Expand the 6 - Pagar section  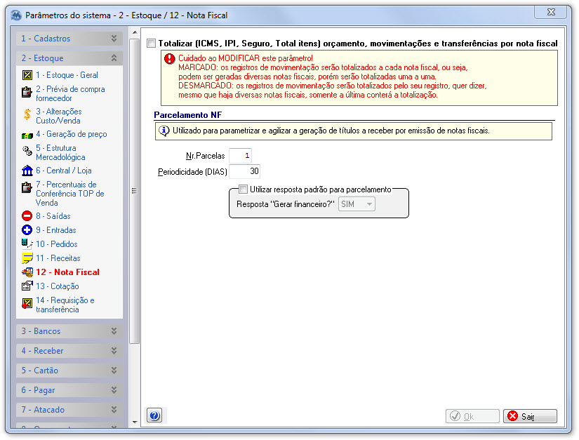pos(69,390)
